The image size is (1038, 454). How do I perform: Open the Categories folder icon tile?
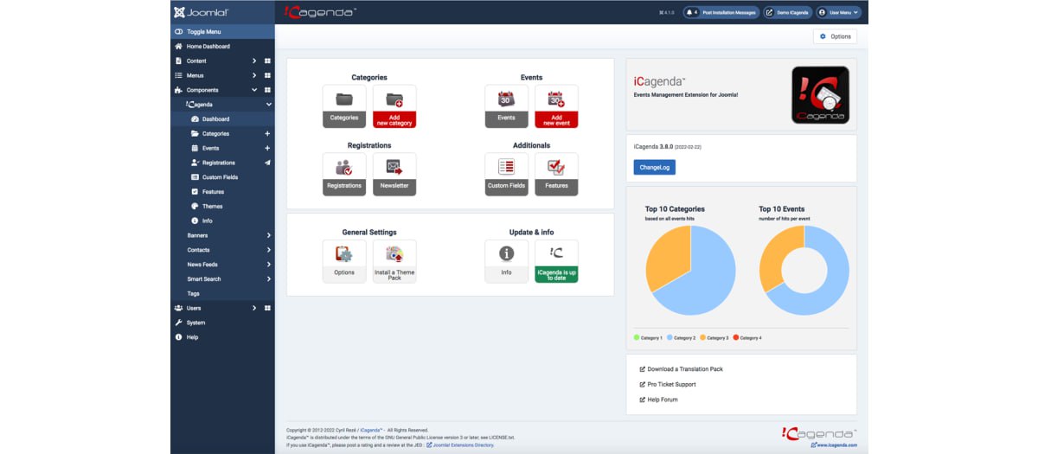pos(344,106)
